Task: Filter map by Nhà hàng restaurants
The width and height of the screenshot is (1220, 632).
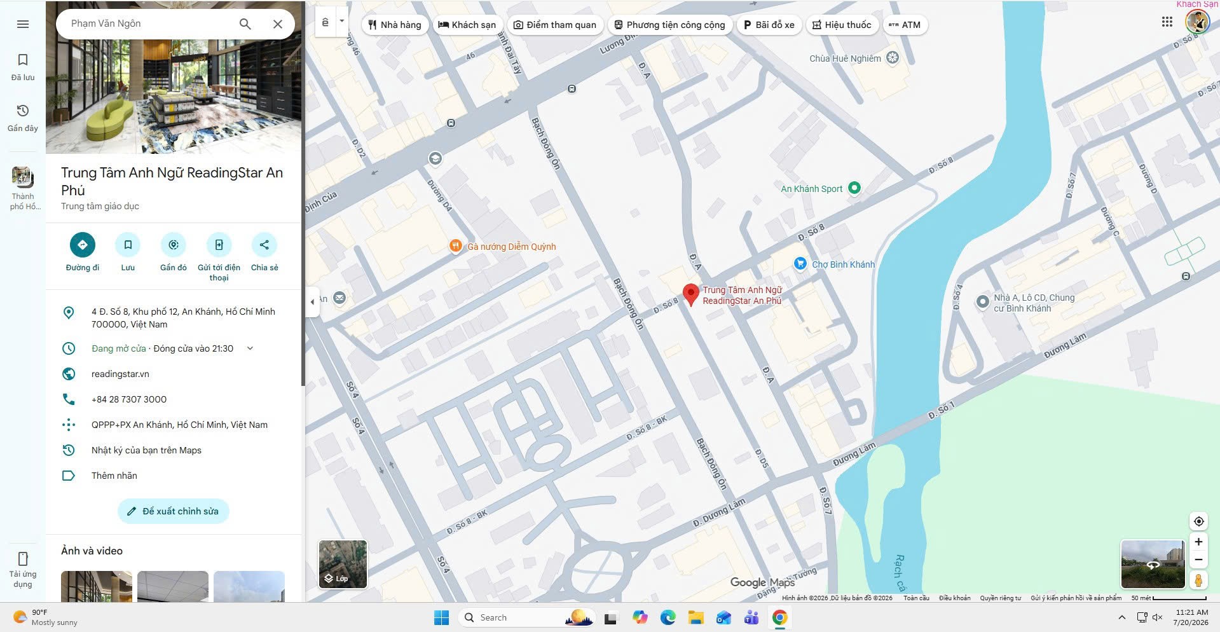Action: point(395,25)
